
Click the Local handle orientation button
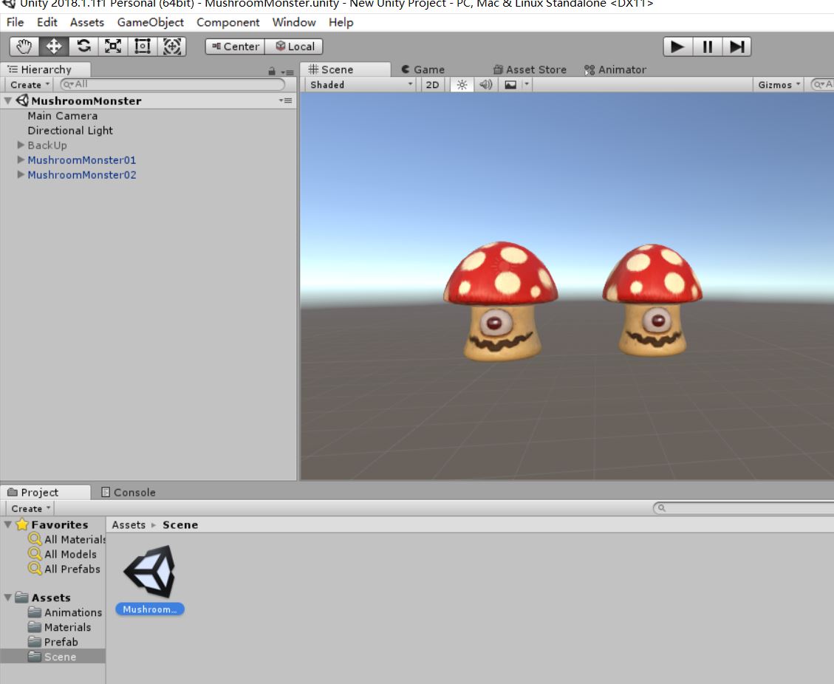295,46
